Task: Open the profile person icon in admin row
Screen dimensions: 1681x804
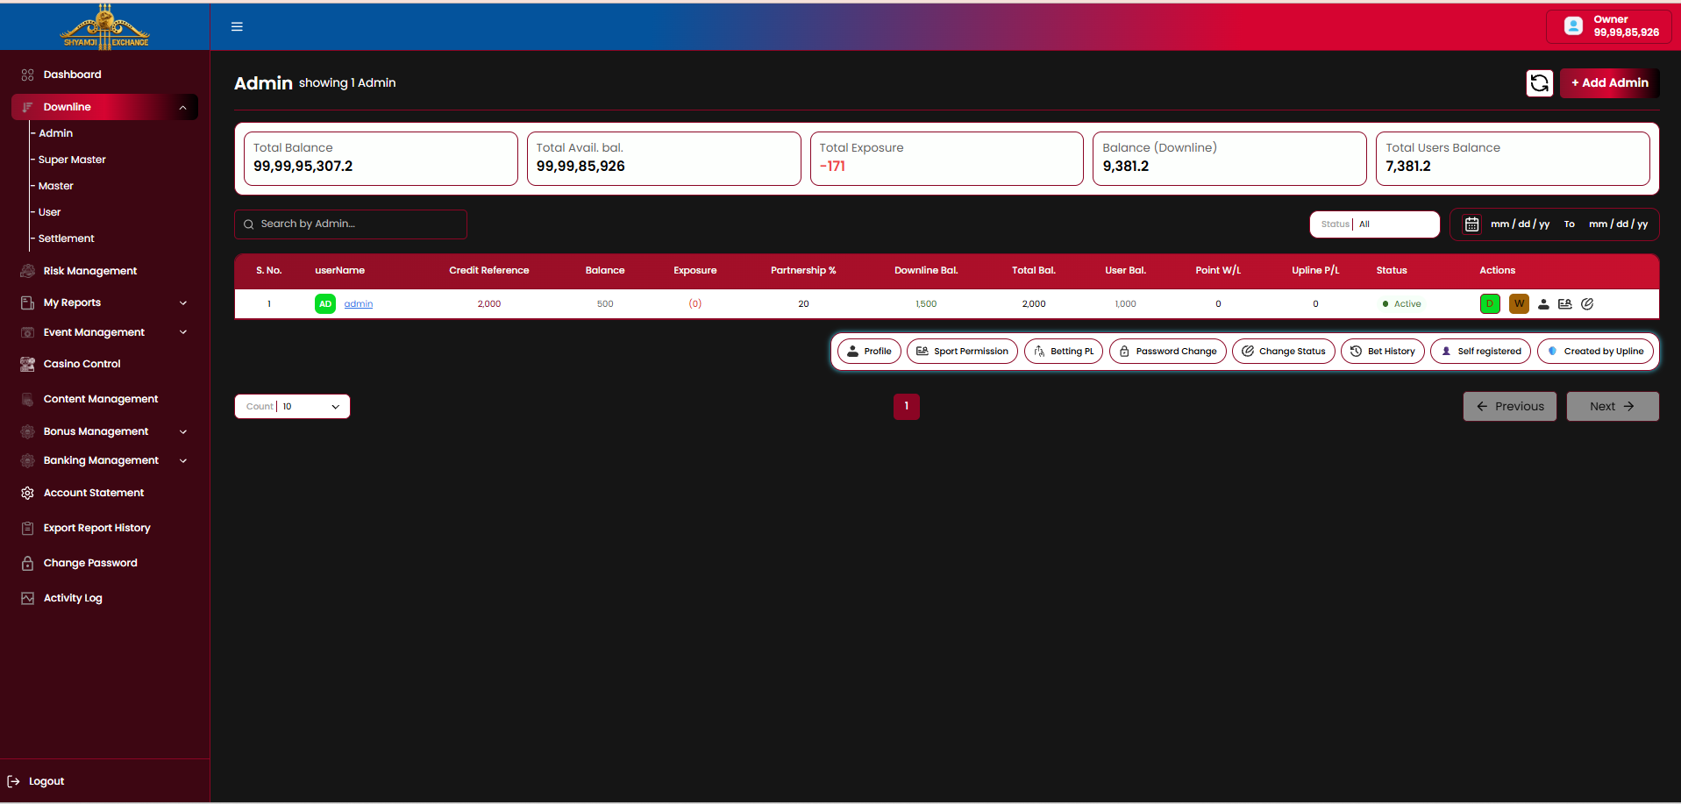Action: pos(1543,304)
